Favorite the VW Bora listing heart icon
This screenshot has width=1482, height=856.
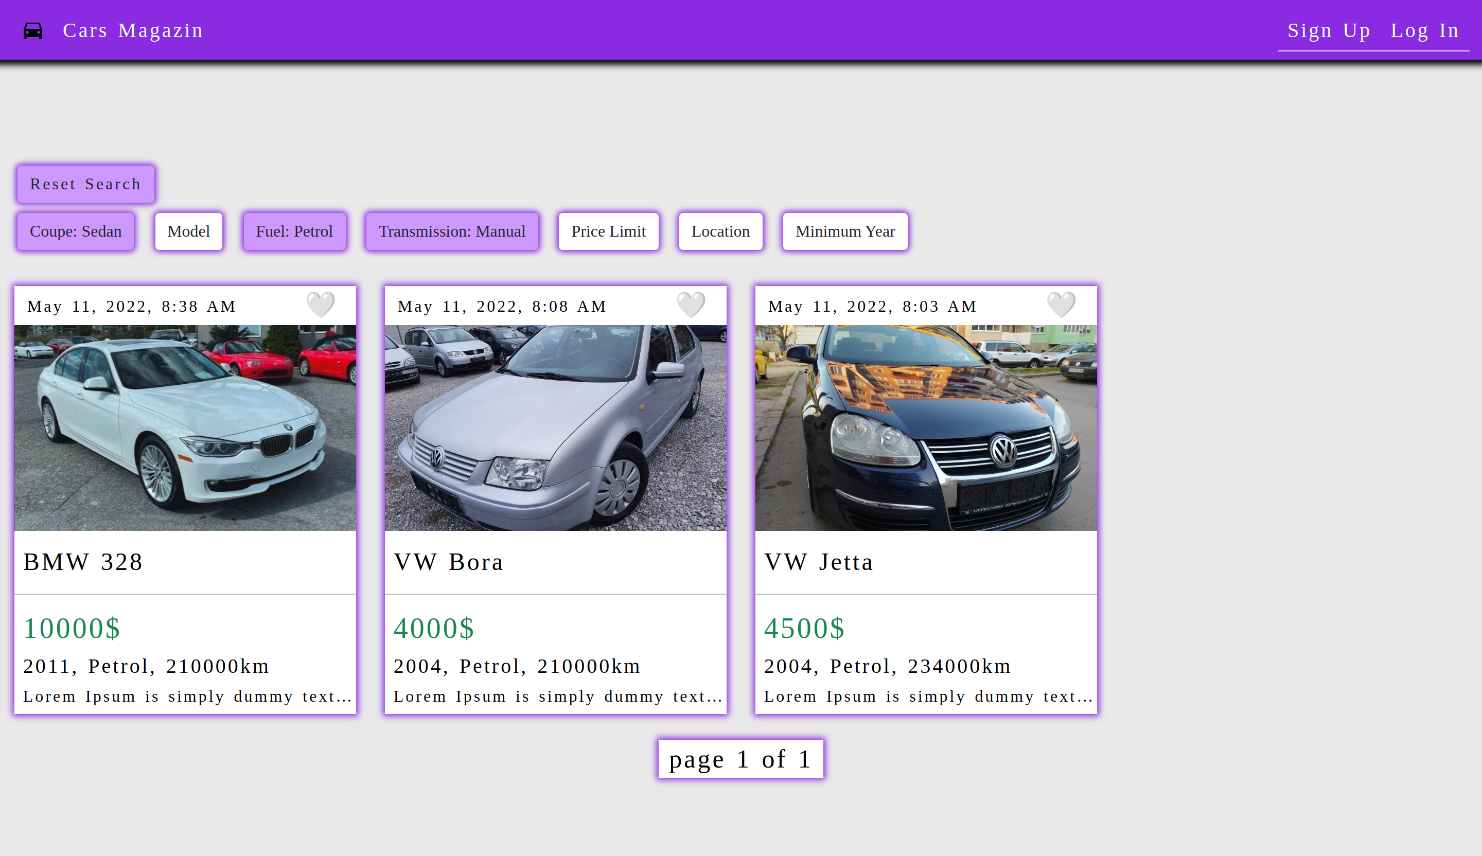click(x=691, y=305)
